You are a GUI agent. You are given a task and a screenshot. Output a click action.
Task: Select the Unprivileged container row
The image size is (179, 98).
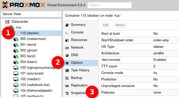click(139, 86)
